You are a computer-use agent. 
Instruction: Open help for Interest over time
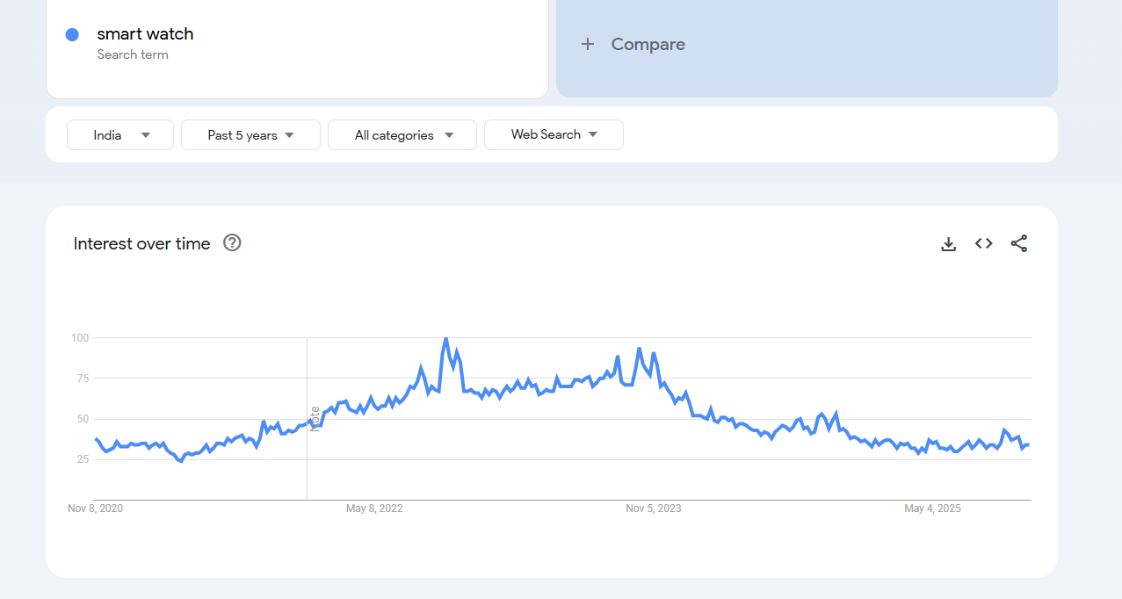tap(232, 243)
